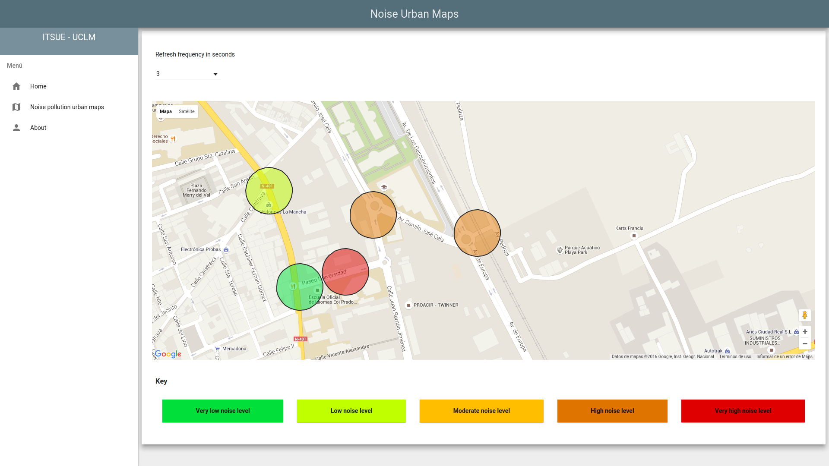Switch map view to Satélite
This screenshot has width=829, height=466.
(x=187, y=111)
